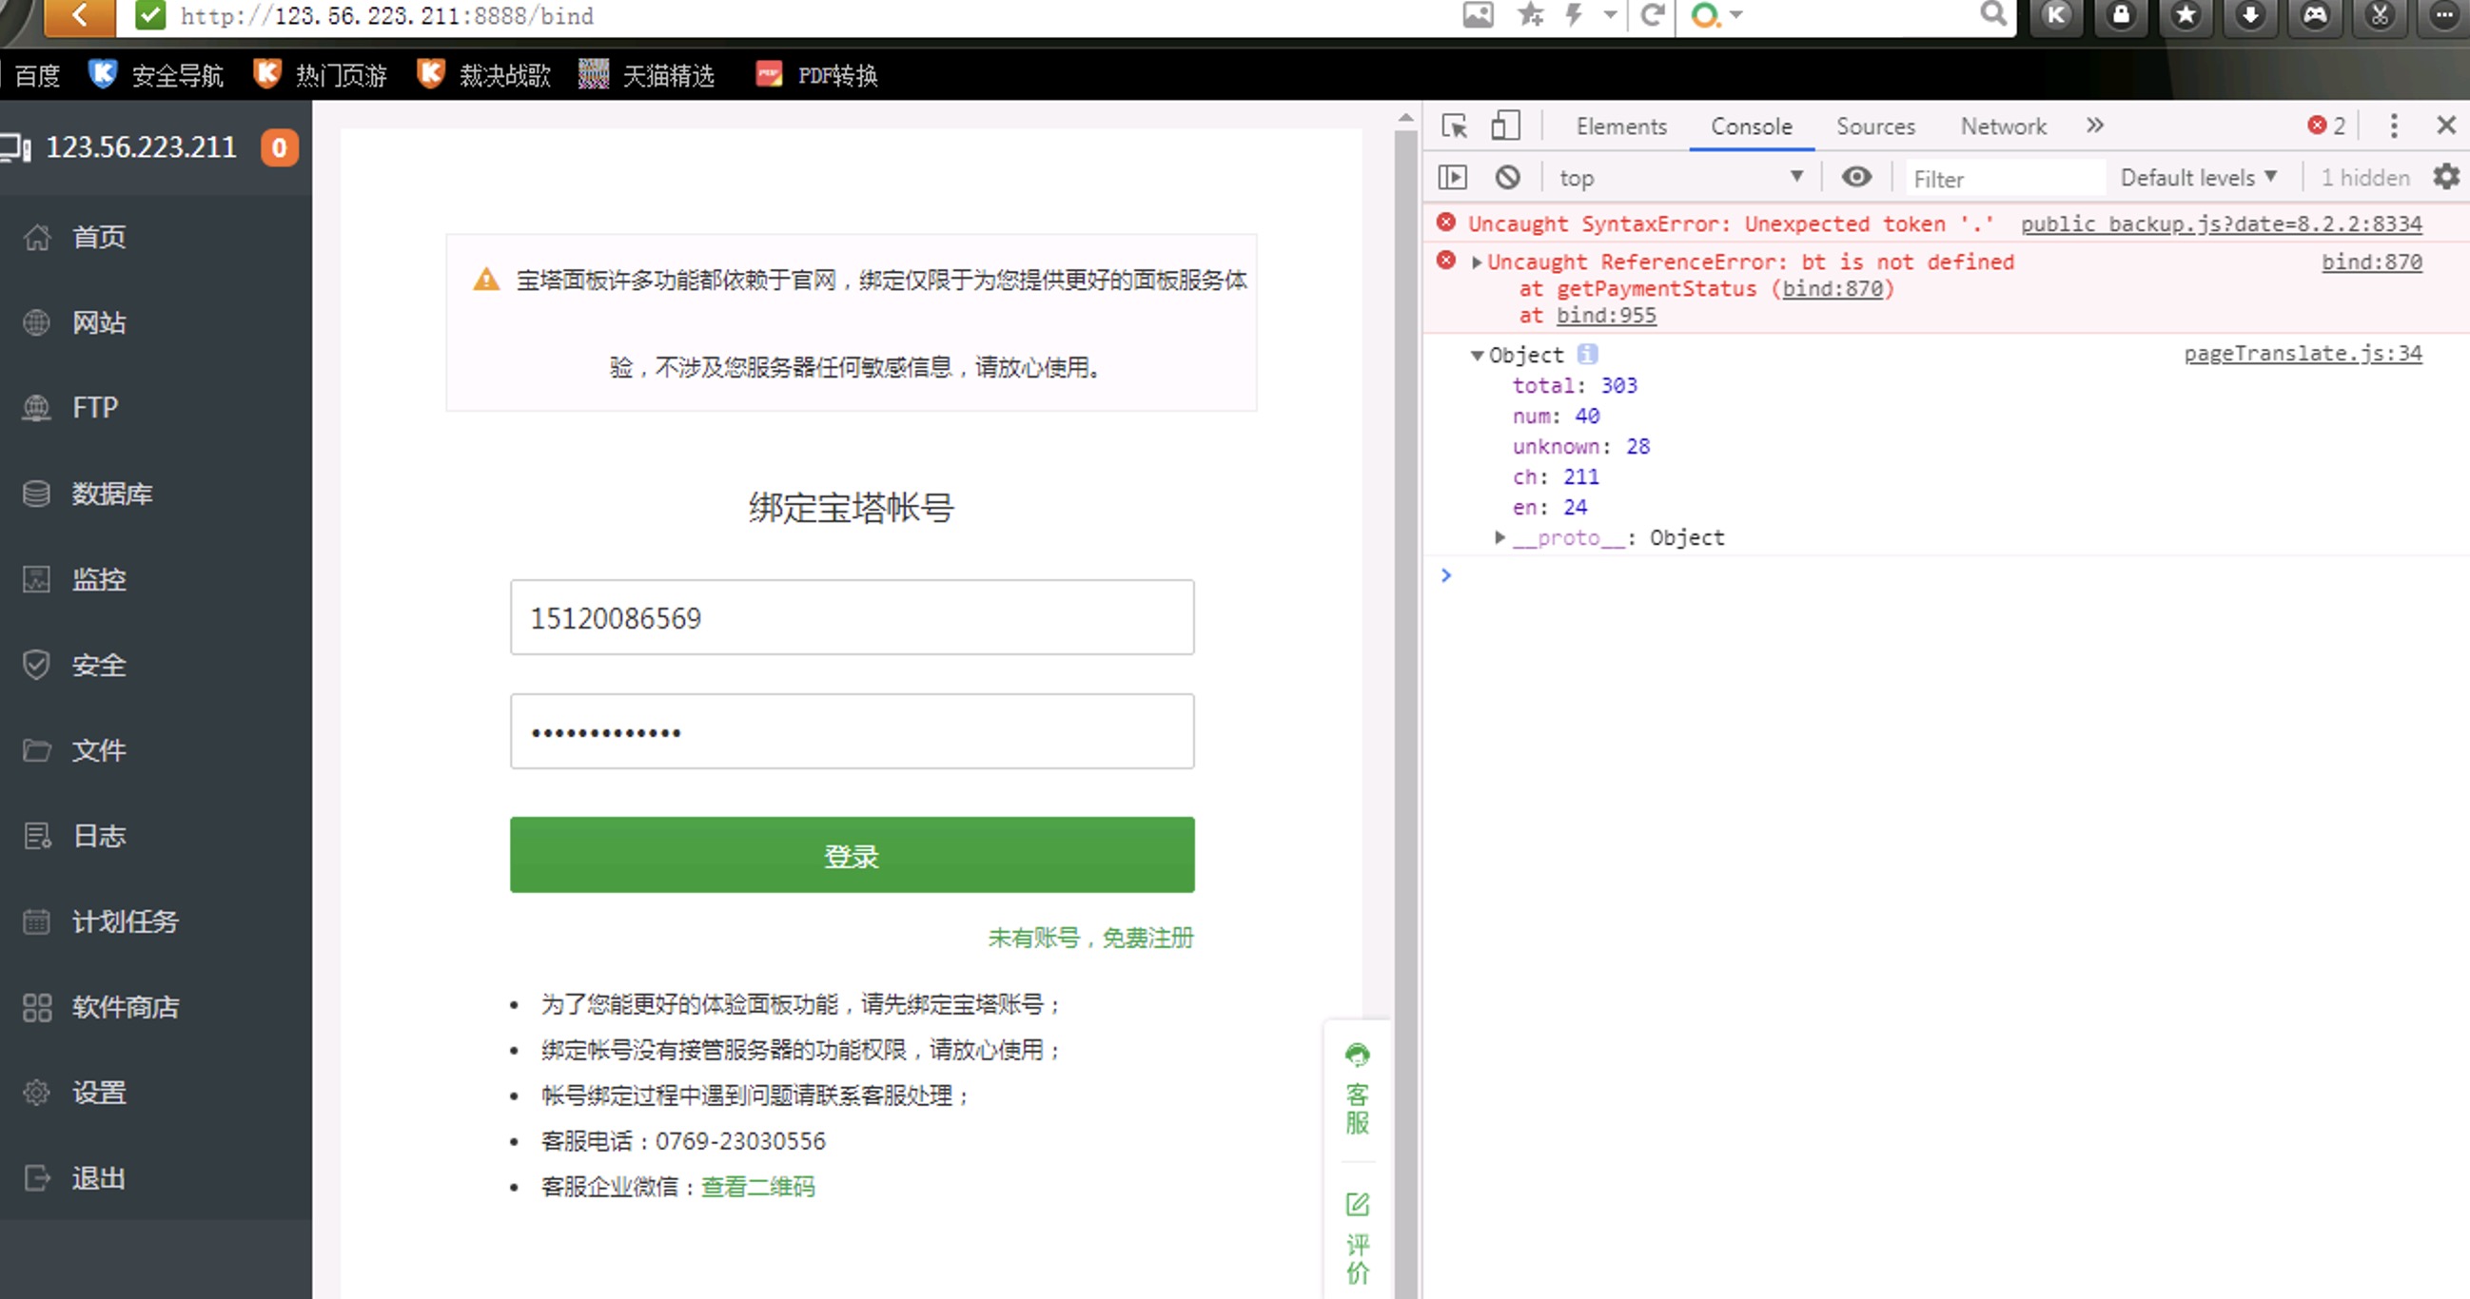Open 文件 in the sidebar
Viewport: 2470px width, 1299px height.
155,749
